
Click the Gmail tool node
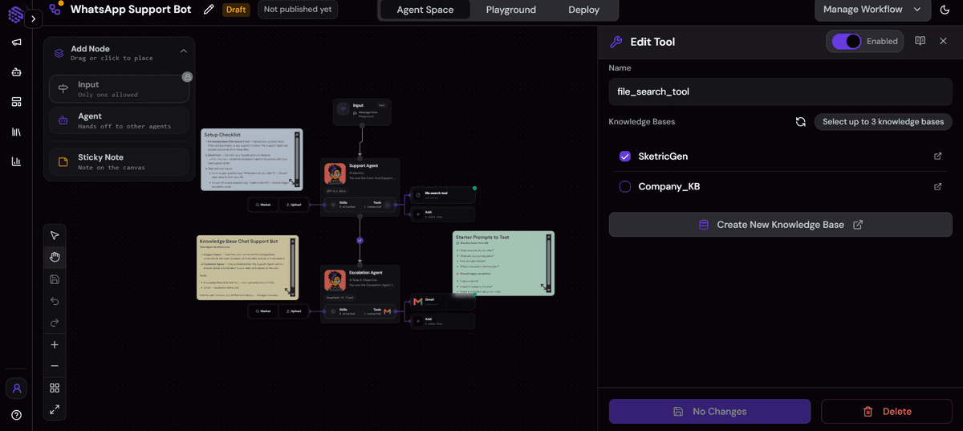(442, 302)
